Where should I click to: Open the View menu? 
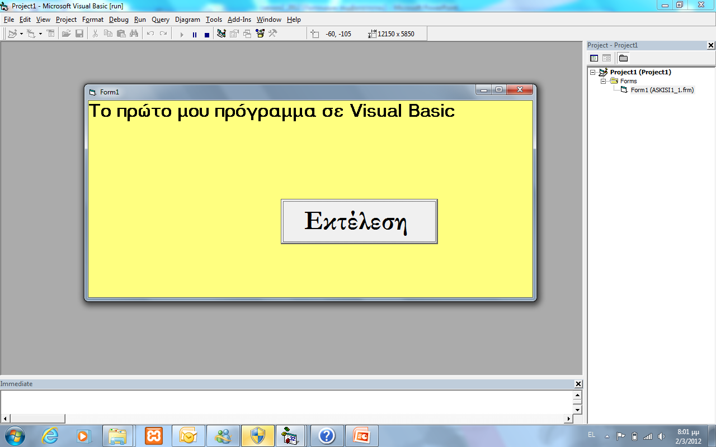coord(43,20)
